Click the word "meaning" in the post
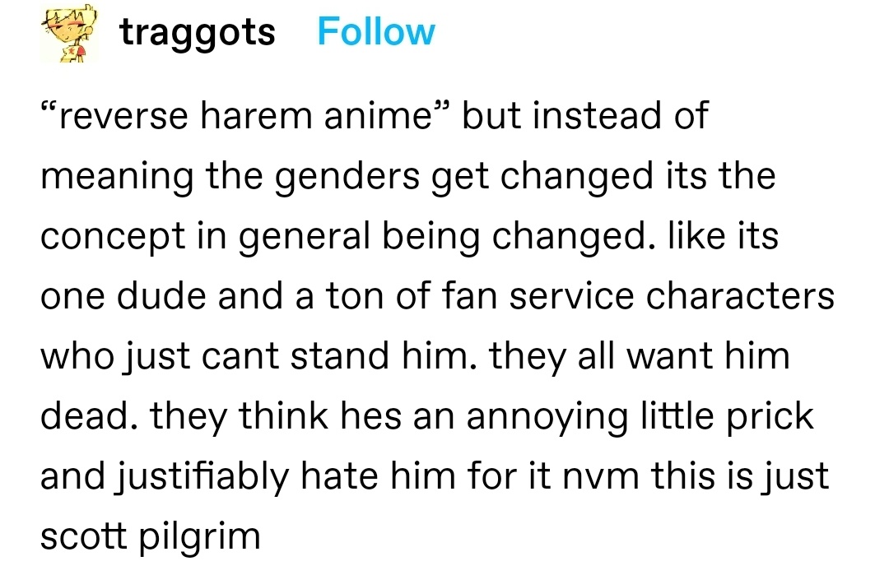Viewport: 889px width, 561px height. (x=117, y=176)
